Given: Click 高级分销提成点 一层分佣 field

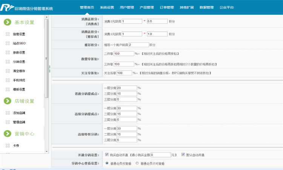Looking at the screenshot, I should [x=127, y=108].
